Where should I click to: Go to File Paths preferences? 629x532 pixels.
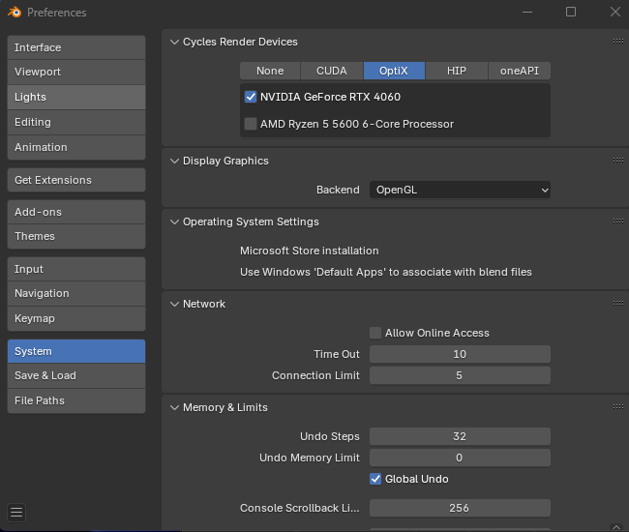click(76, 400)
